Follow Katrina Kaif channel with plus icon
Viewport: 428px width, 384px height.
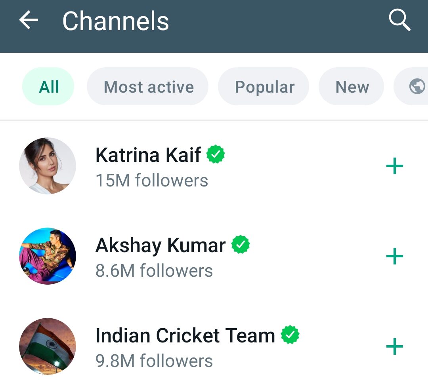pyautogui.click(x=394, y=166)
